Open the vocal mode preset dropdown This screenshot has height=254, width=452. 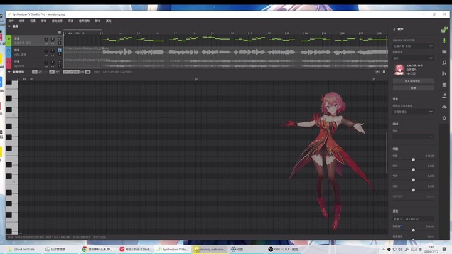pos(413,137)
